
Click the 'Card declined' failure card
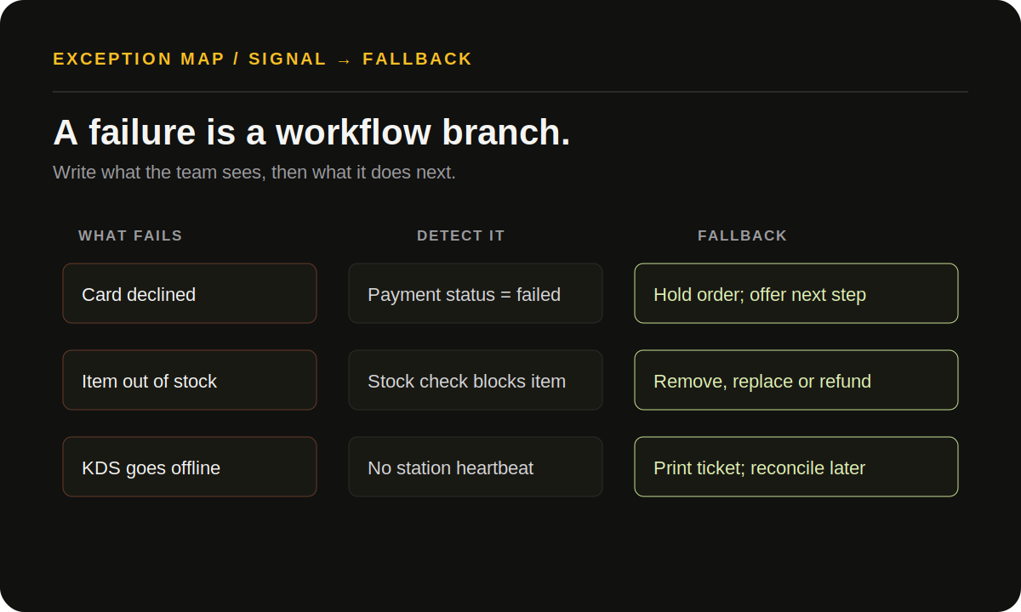coord(190,293)
